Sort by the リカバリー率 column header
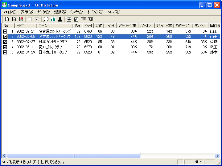222x166 pixels. click(164, 26)
